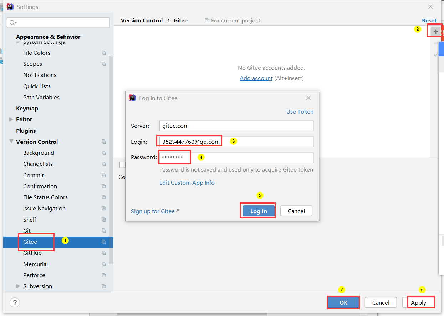Click the Login email input field
The height and width of the screenshot is (316, 444).
point(236,142)
